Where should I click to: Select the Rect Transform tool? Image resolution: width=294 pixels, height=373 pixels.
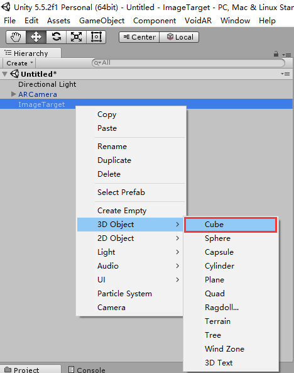pyautogui.click(x=96, y=37)
